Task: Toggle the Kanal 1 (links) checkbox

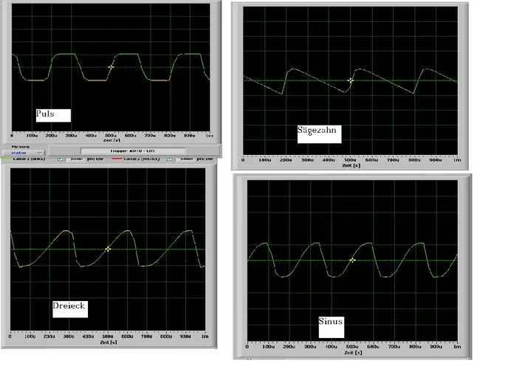Action: [x=61, y=159]
